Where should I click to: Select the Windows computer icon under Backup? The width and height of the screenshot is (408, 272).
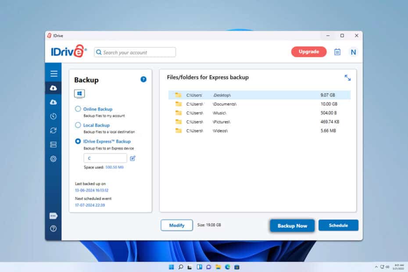[x=79, y=93]
